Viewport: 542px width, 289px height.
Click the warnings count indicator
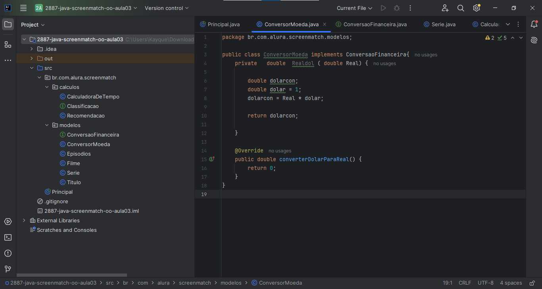[x=490, y=38]
